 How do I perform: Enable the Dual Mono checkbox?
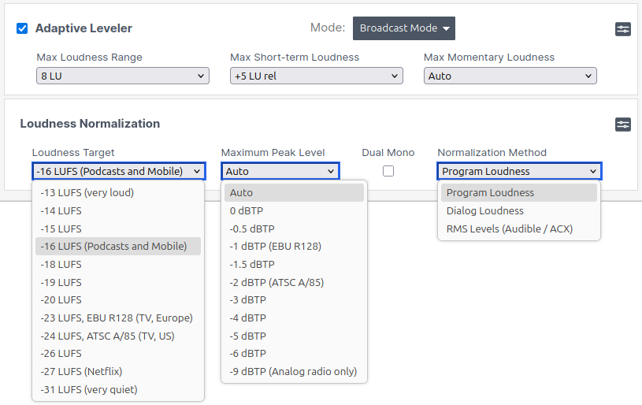point(388,171)
